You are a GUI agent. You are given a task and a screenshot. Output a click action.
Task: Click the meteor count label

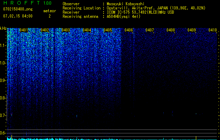click(x=50, y=11)
